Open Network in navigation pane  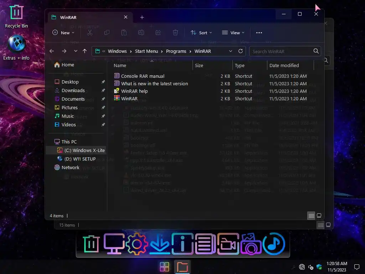tap(70, 168)
